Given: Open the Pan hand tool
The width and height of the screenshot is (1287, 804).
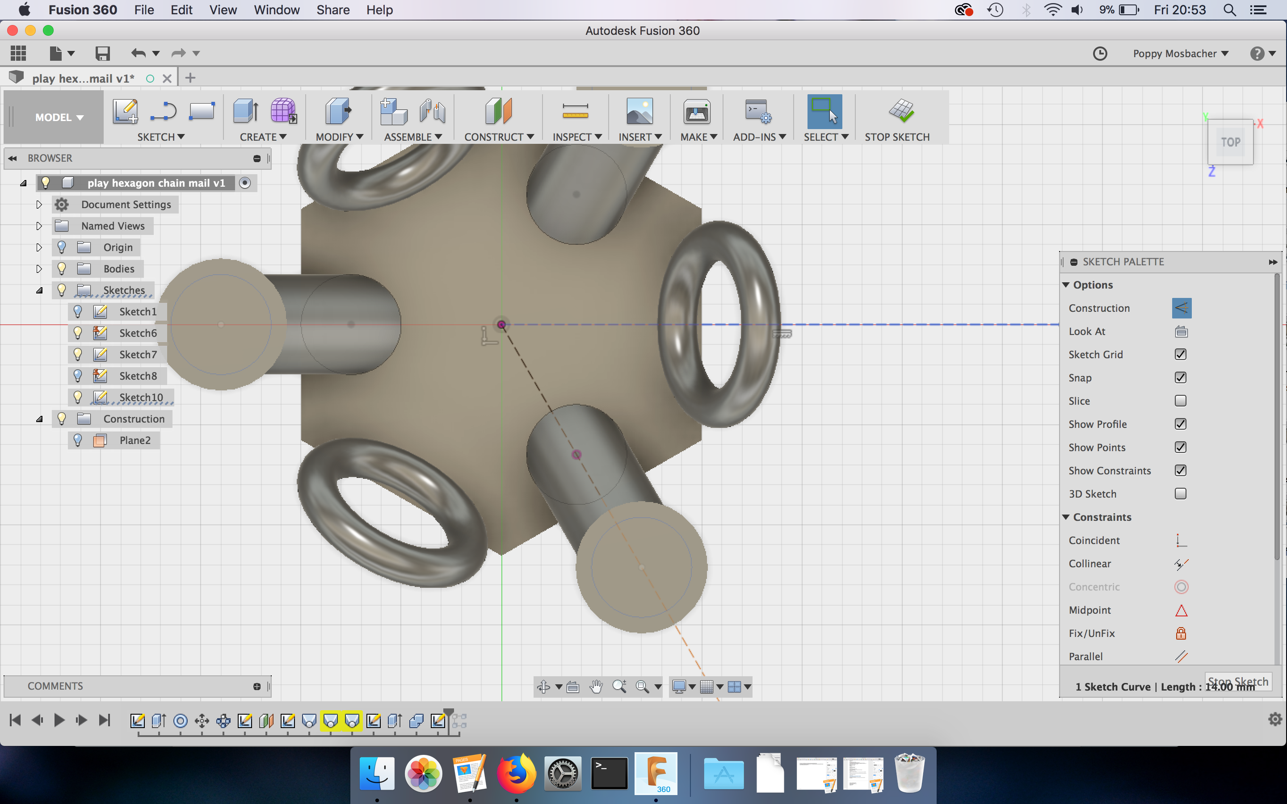Looking at the screenshot, I should click(x=596, y=687).
